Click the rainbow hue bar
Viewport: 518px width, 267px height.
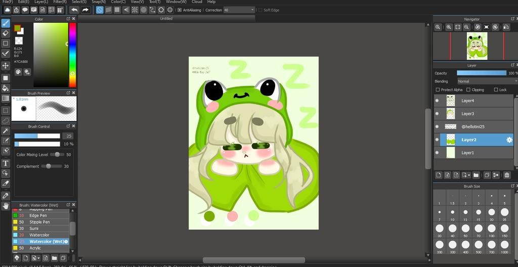tap(72, 55)
